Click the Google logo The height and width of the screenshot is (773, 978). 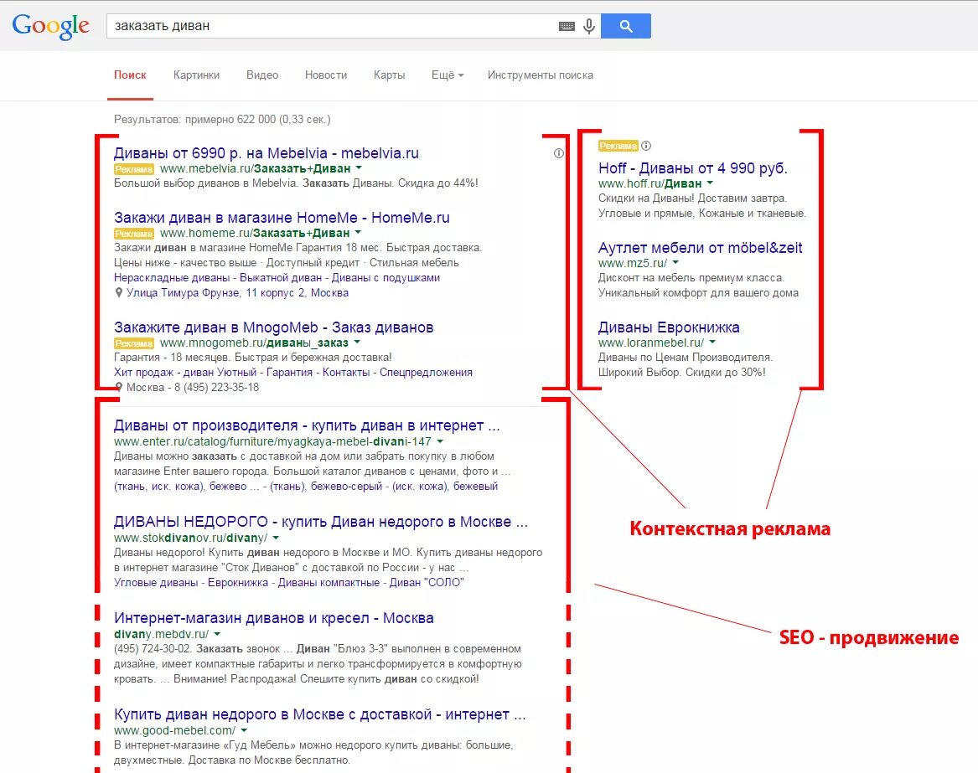pyautogui.click(x=50, y=25)
